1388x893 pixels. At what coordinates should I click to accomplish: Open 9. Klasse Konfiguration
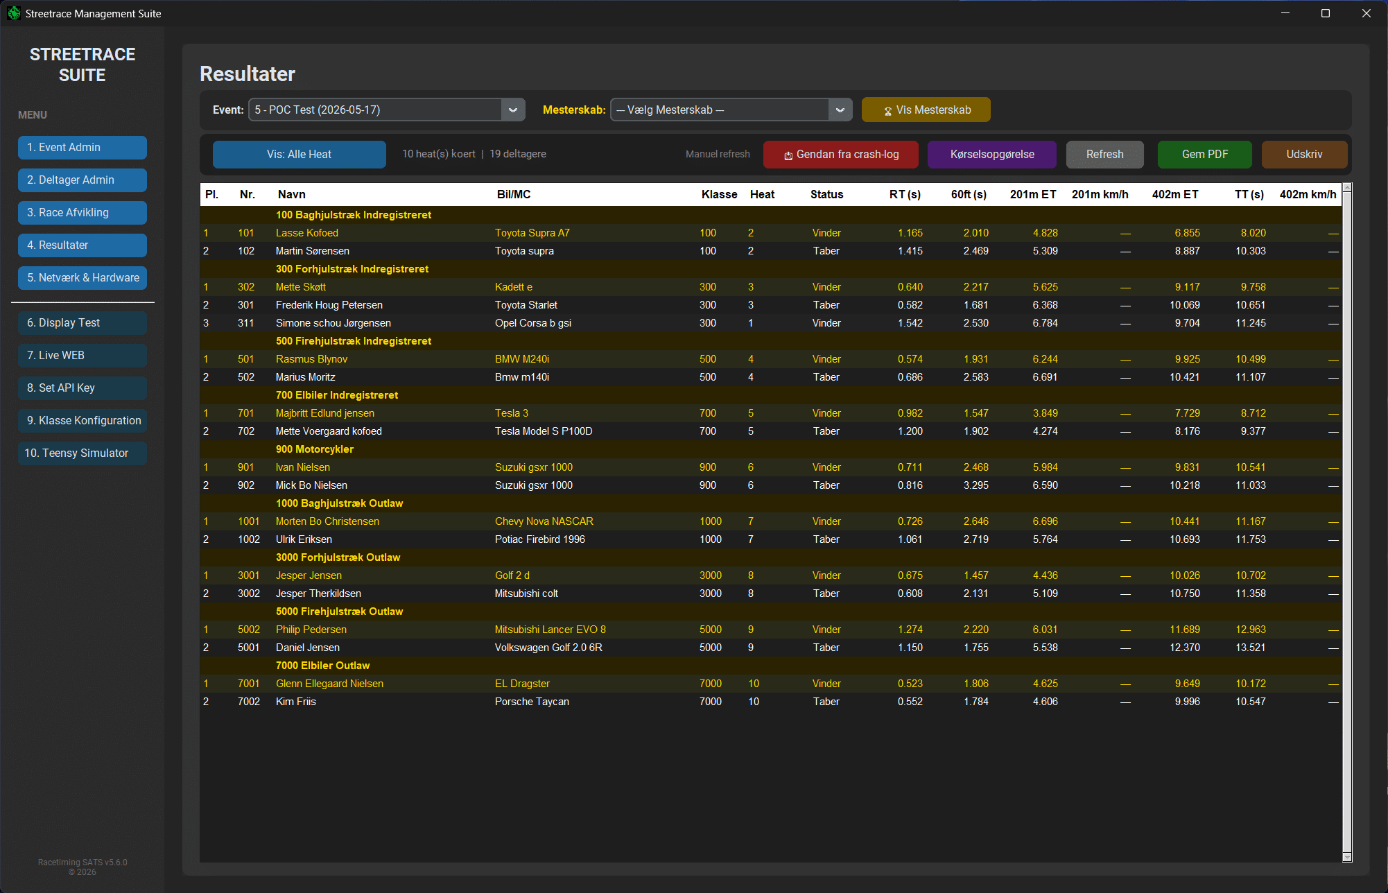[83, 420]
